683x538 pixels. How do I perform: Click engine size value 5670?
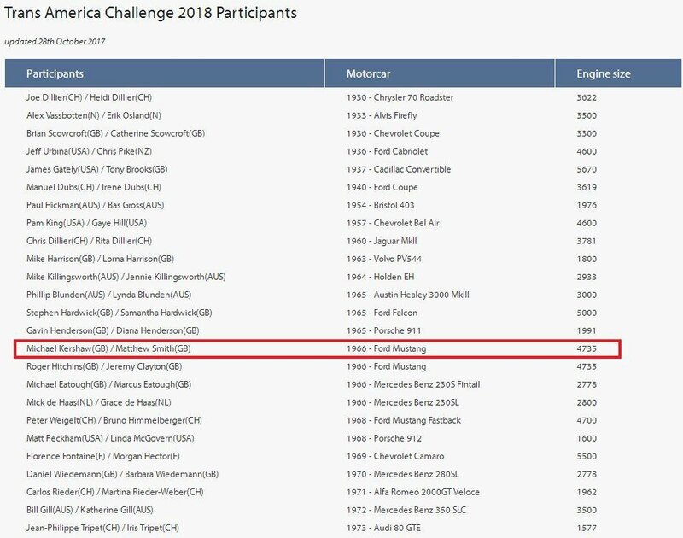587,169
